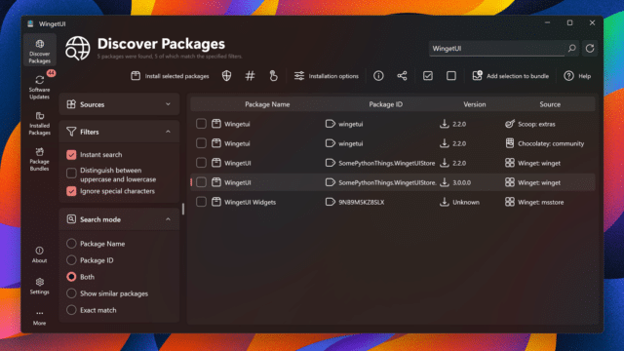The width and height of the screenshot is (624, 351).
Task: Enable Distinguish between uppercase and lowercase
Action: 71,174
